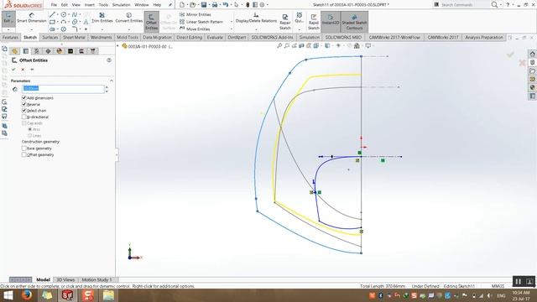Open the Motion Study 1 tab

96,279
